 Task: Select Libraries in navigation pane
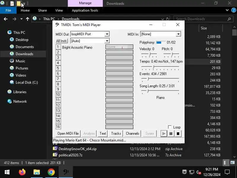(x=20, y=92)
